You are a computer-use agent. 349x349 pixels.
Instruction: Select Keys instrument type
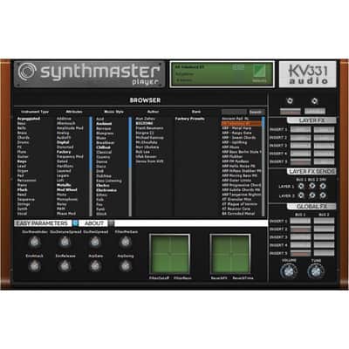(22, 161)
